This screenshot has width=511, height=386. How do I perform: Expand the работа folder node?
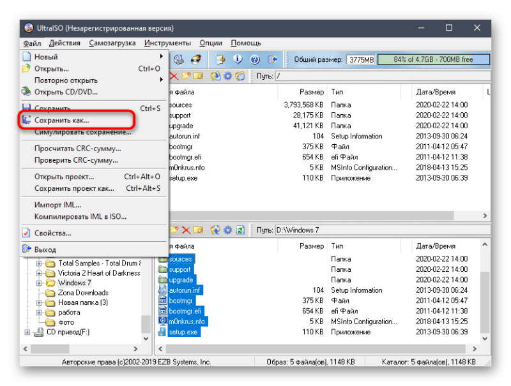[39, 313]
